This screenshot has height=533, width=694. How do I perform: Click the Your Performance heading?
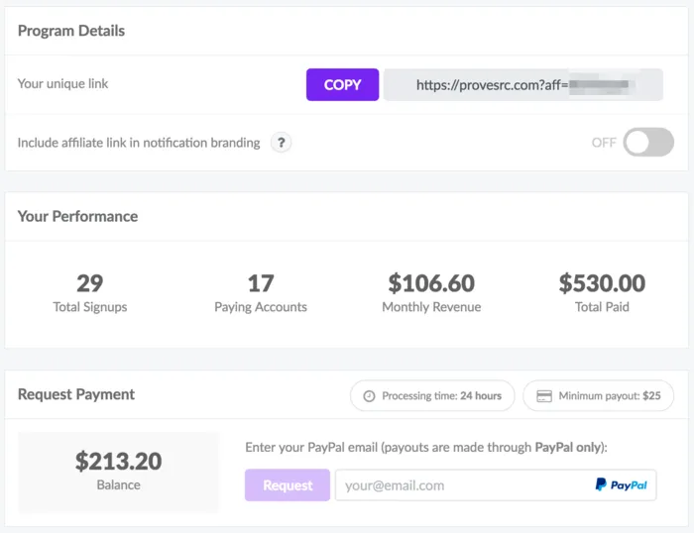pos(77,216)
